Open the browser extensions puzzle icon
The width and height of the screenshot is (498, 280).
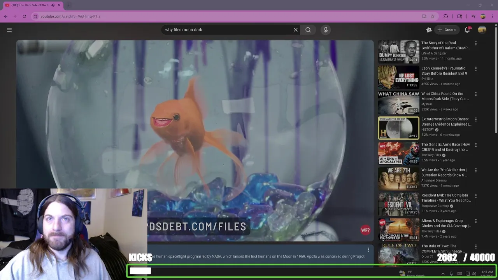click(x=446, y=16)
